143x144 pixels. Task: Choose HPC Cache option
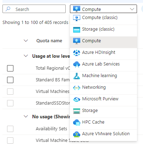coord(103,124)
